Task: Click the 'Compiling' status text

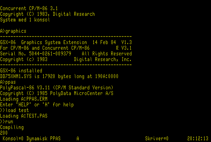Action: (x=12, y=127)
